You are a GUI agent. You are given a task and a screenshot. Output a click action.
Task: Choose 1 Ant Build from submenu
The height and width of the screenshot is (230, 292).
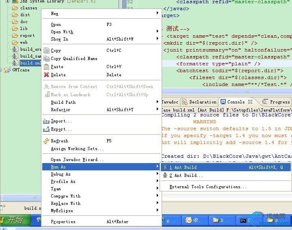point(225,167)
